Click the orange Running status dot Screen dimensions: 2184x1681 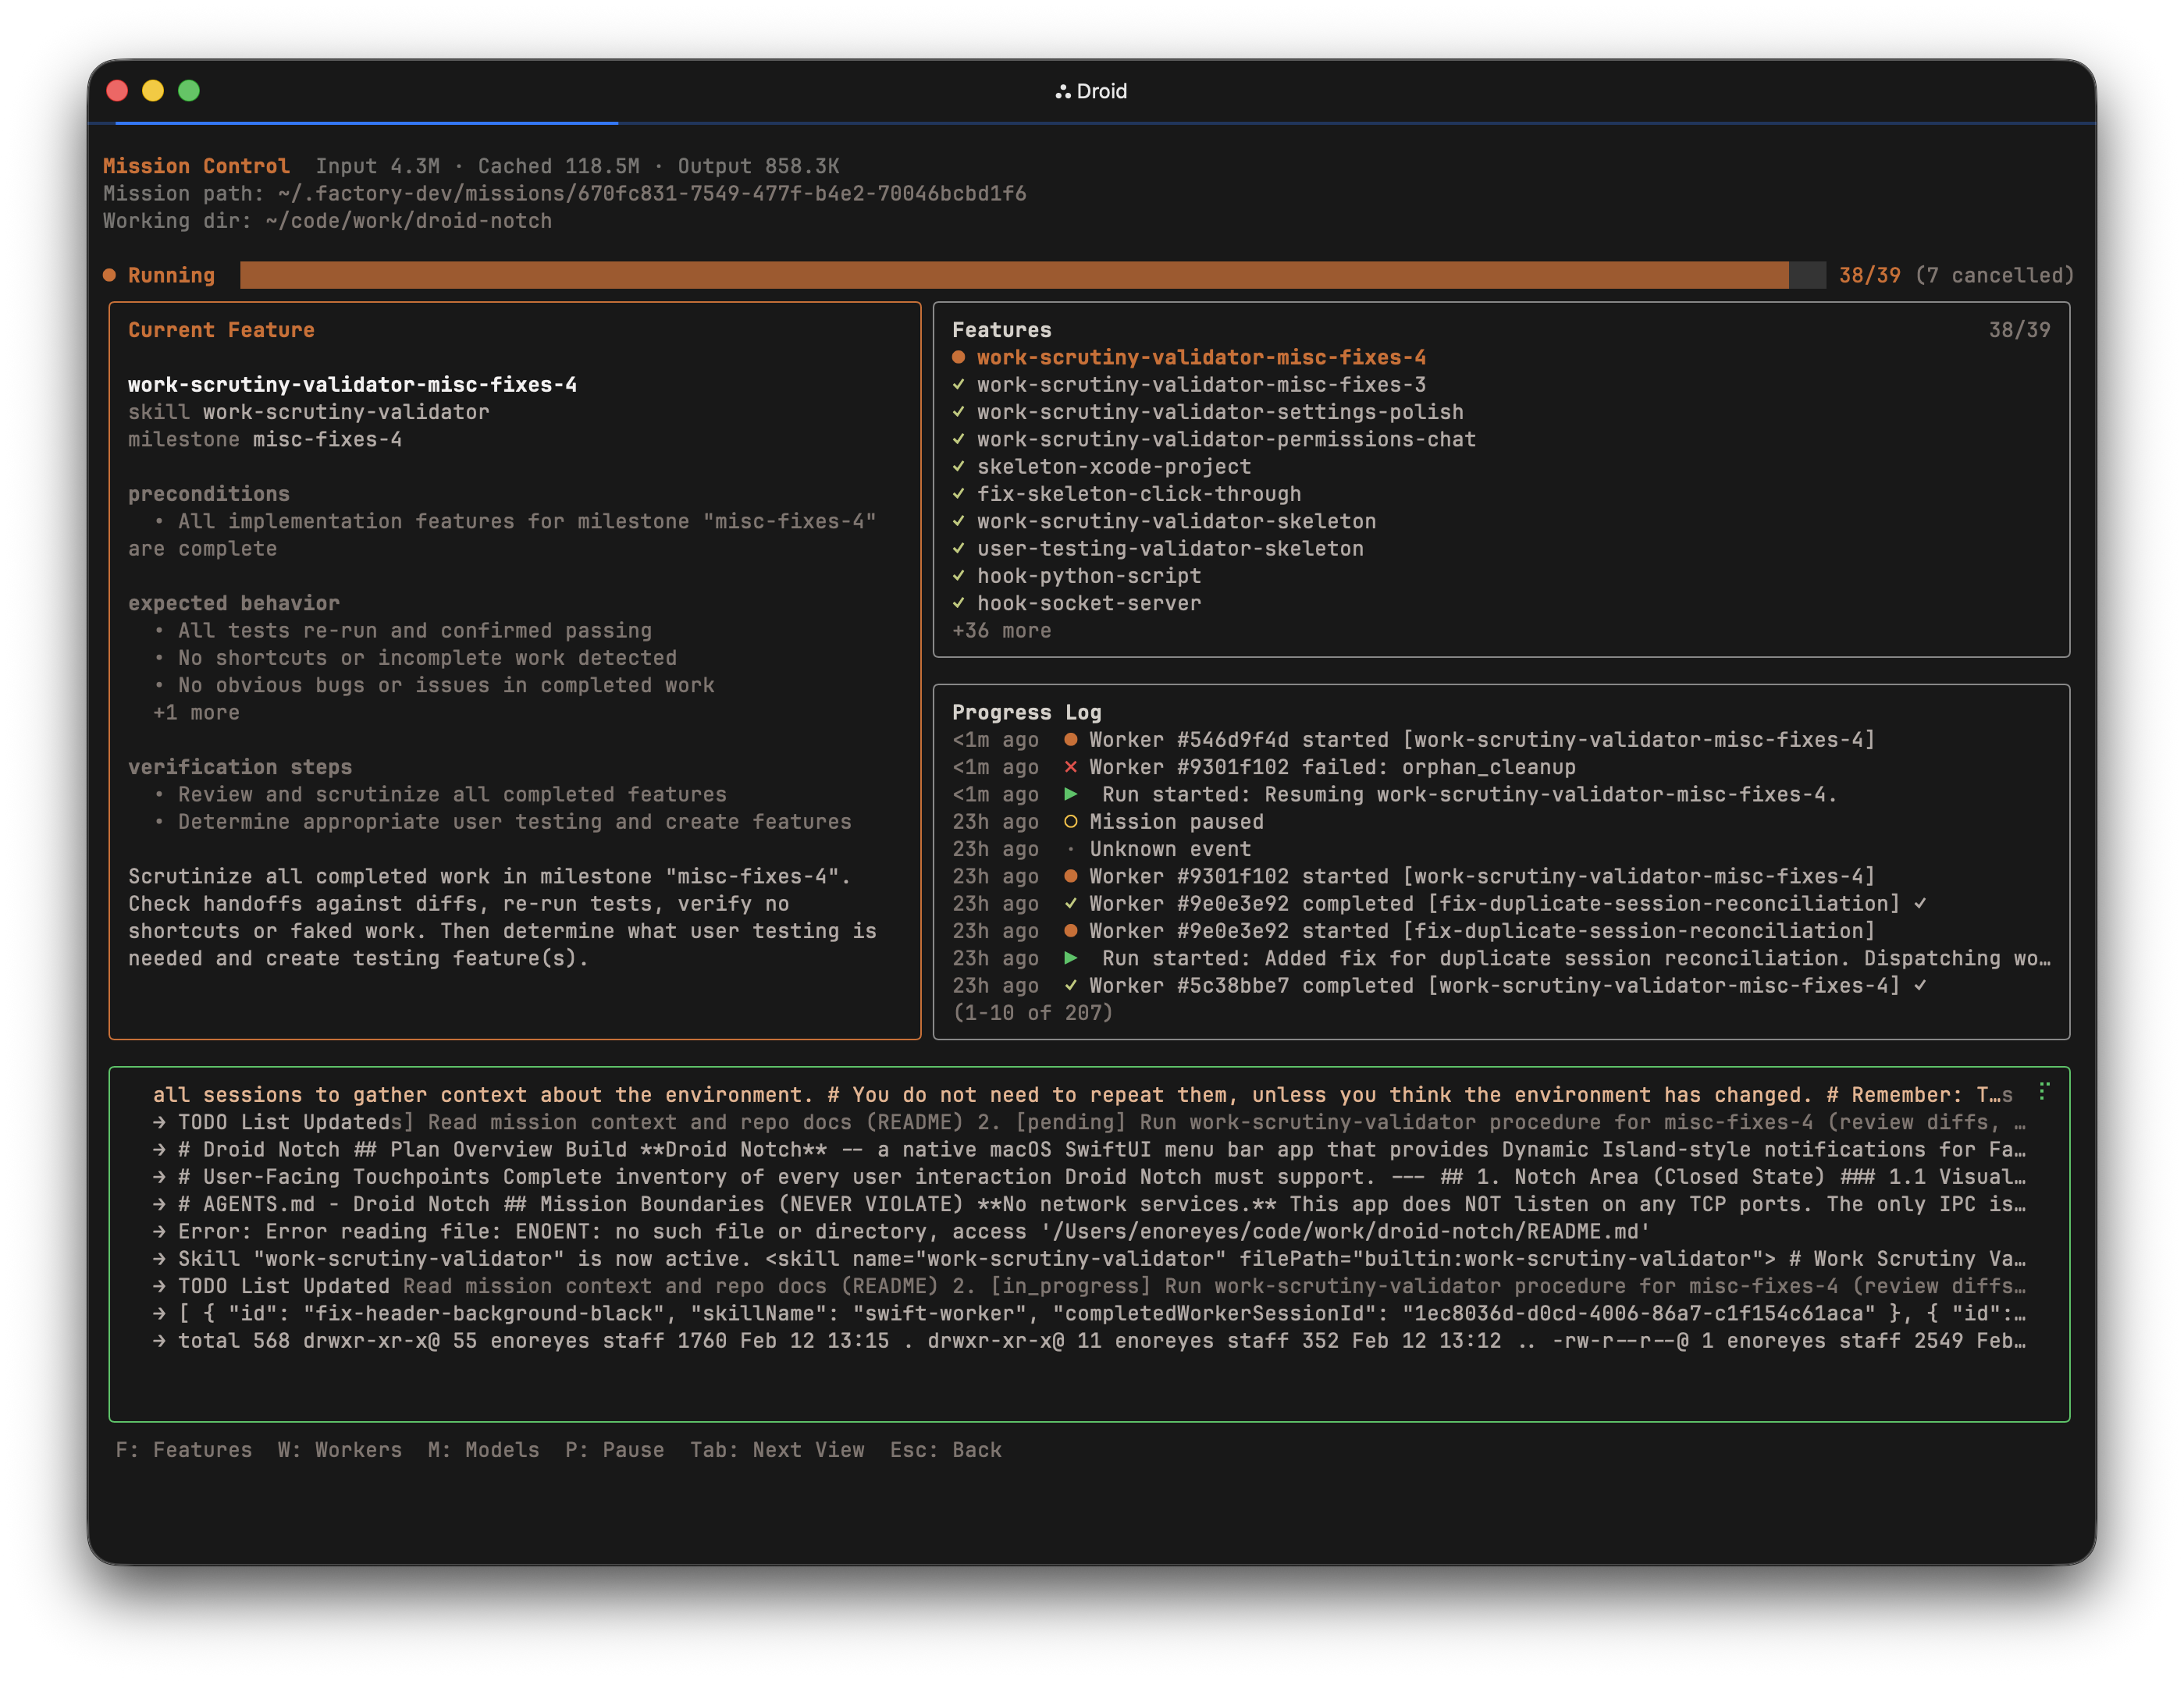(110, 274)
